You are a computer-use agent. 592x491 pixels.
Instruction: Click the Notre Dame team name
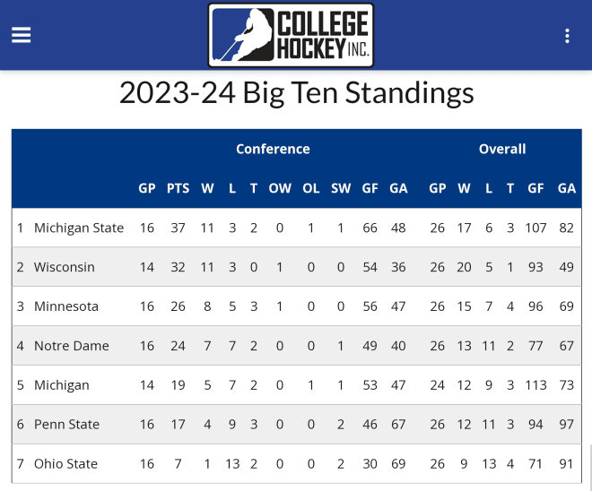[x=72, y=346]
